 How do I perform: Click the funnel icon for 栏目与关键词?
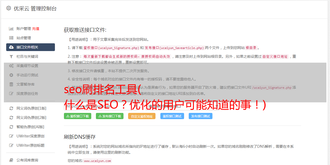pos(11,56)
